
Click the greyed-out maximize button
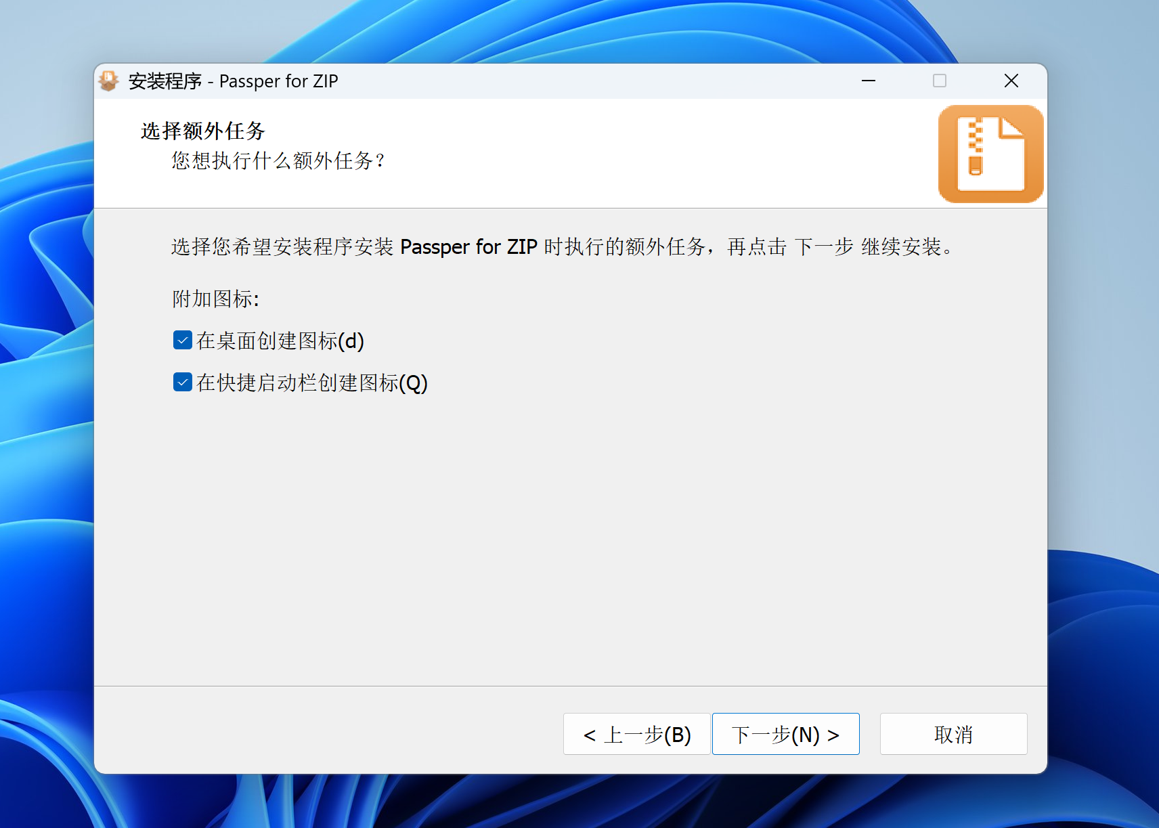[940, 81]
